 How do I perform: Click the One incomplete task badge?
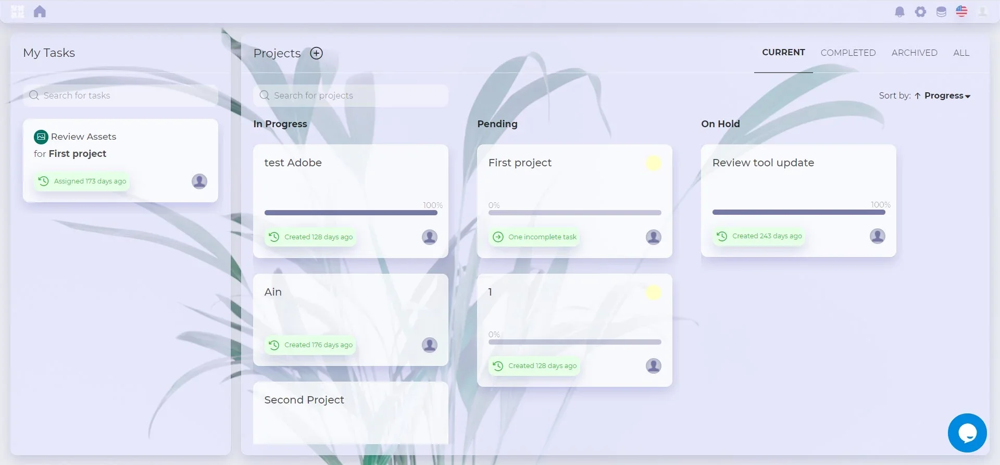click(535, 237)
